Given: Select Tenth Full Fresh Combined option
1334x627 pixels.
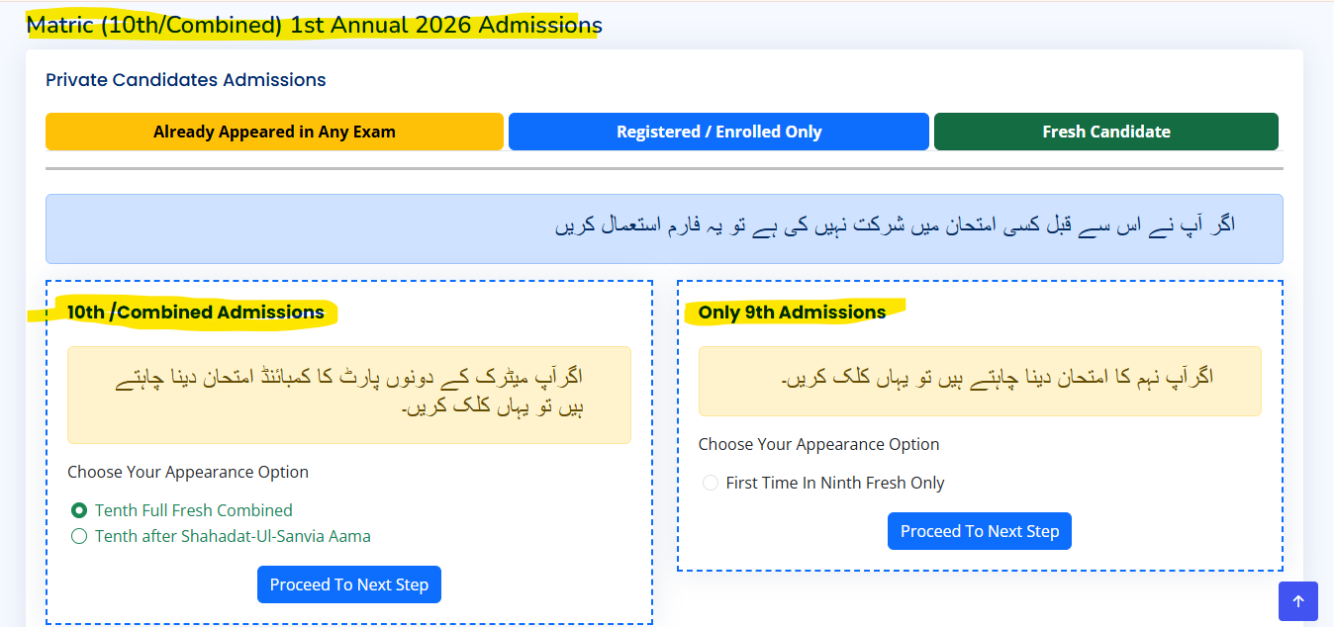Looking at the screenshot, I should tap(194, 509).
